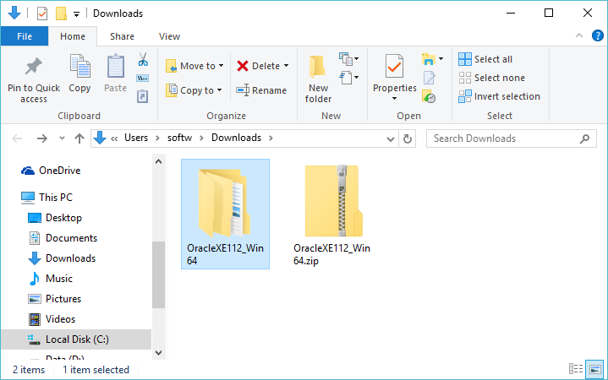
Task: Open the Recent locations dropdown arrow
Action: [62, 138]
